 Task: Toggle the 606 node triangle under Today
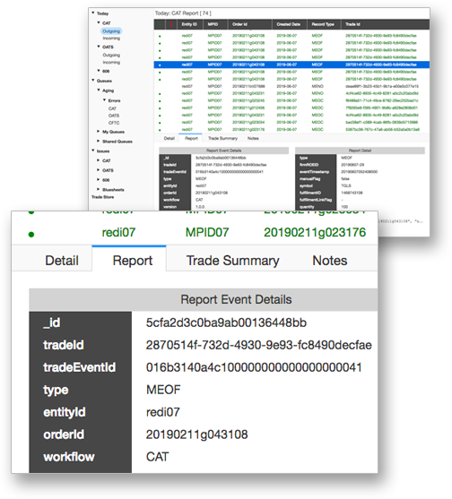point(99,71)
